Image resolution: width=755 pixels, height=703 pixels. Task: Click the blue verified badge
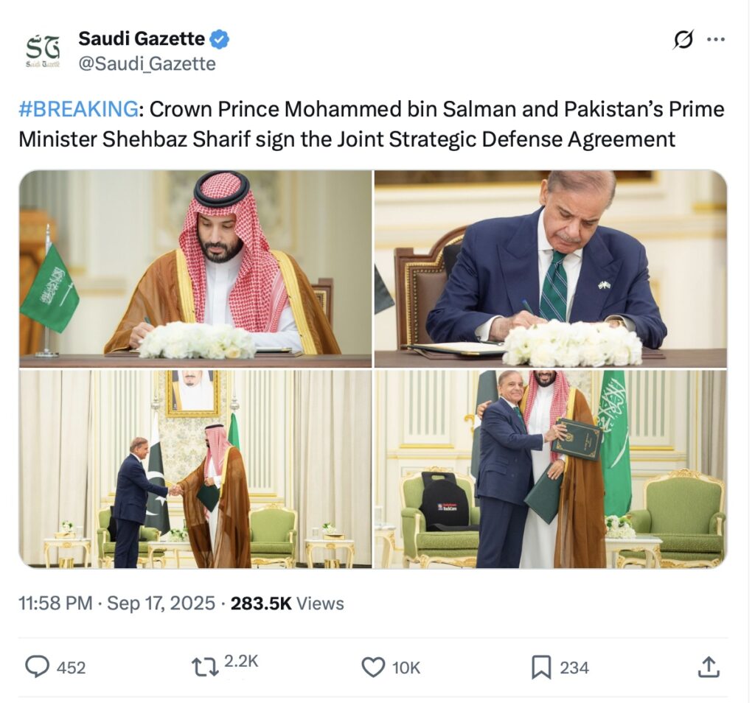(x=220, y=39)
